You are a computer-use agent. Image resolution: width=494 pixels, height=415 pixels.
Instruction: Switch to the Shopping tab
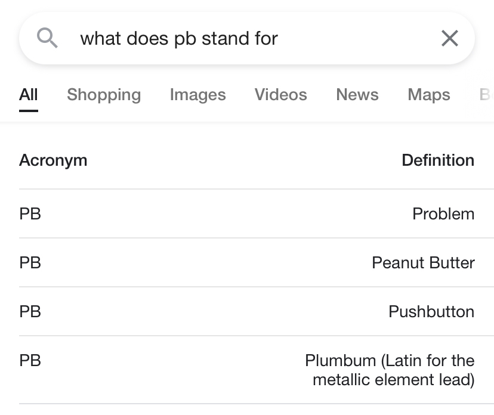point(104,94)
